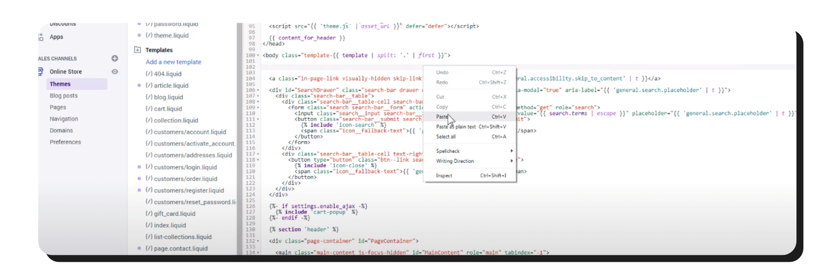Collapse code fold arrow at line 106
The height and width of the screenshot is (278, 834).
258,90
